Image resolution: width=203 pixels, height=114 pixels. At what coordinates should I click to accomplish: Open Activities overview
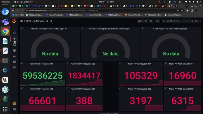click(6, 2)
